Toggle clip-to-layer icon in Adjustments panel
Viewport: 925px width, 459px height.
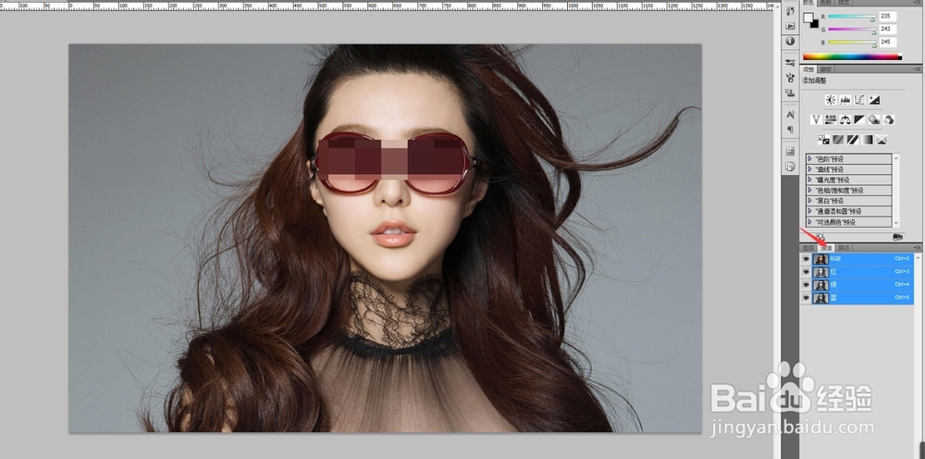(897, 237)
